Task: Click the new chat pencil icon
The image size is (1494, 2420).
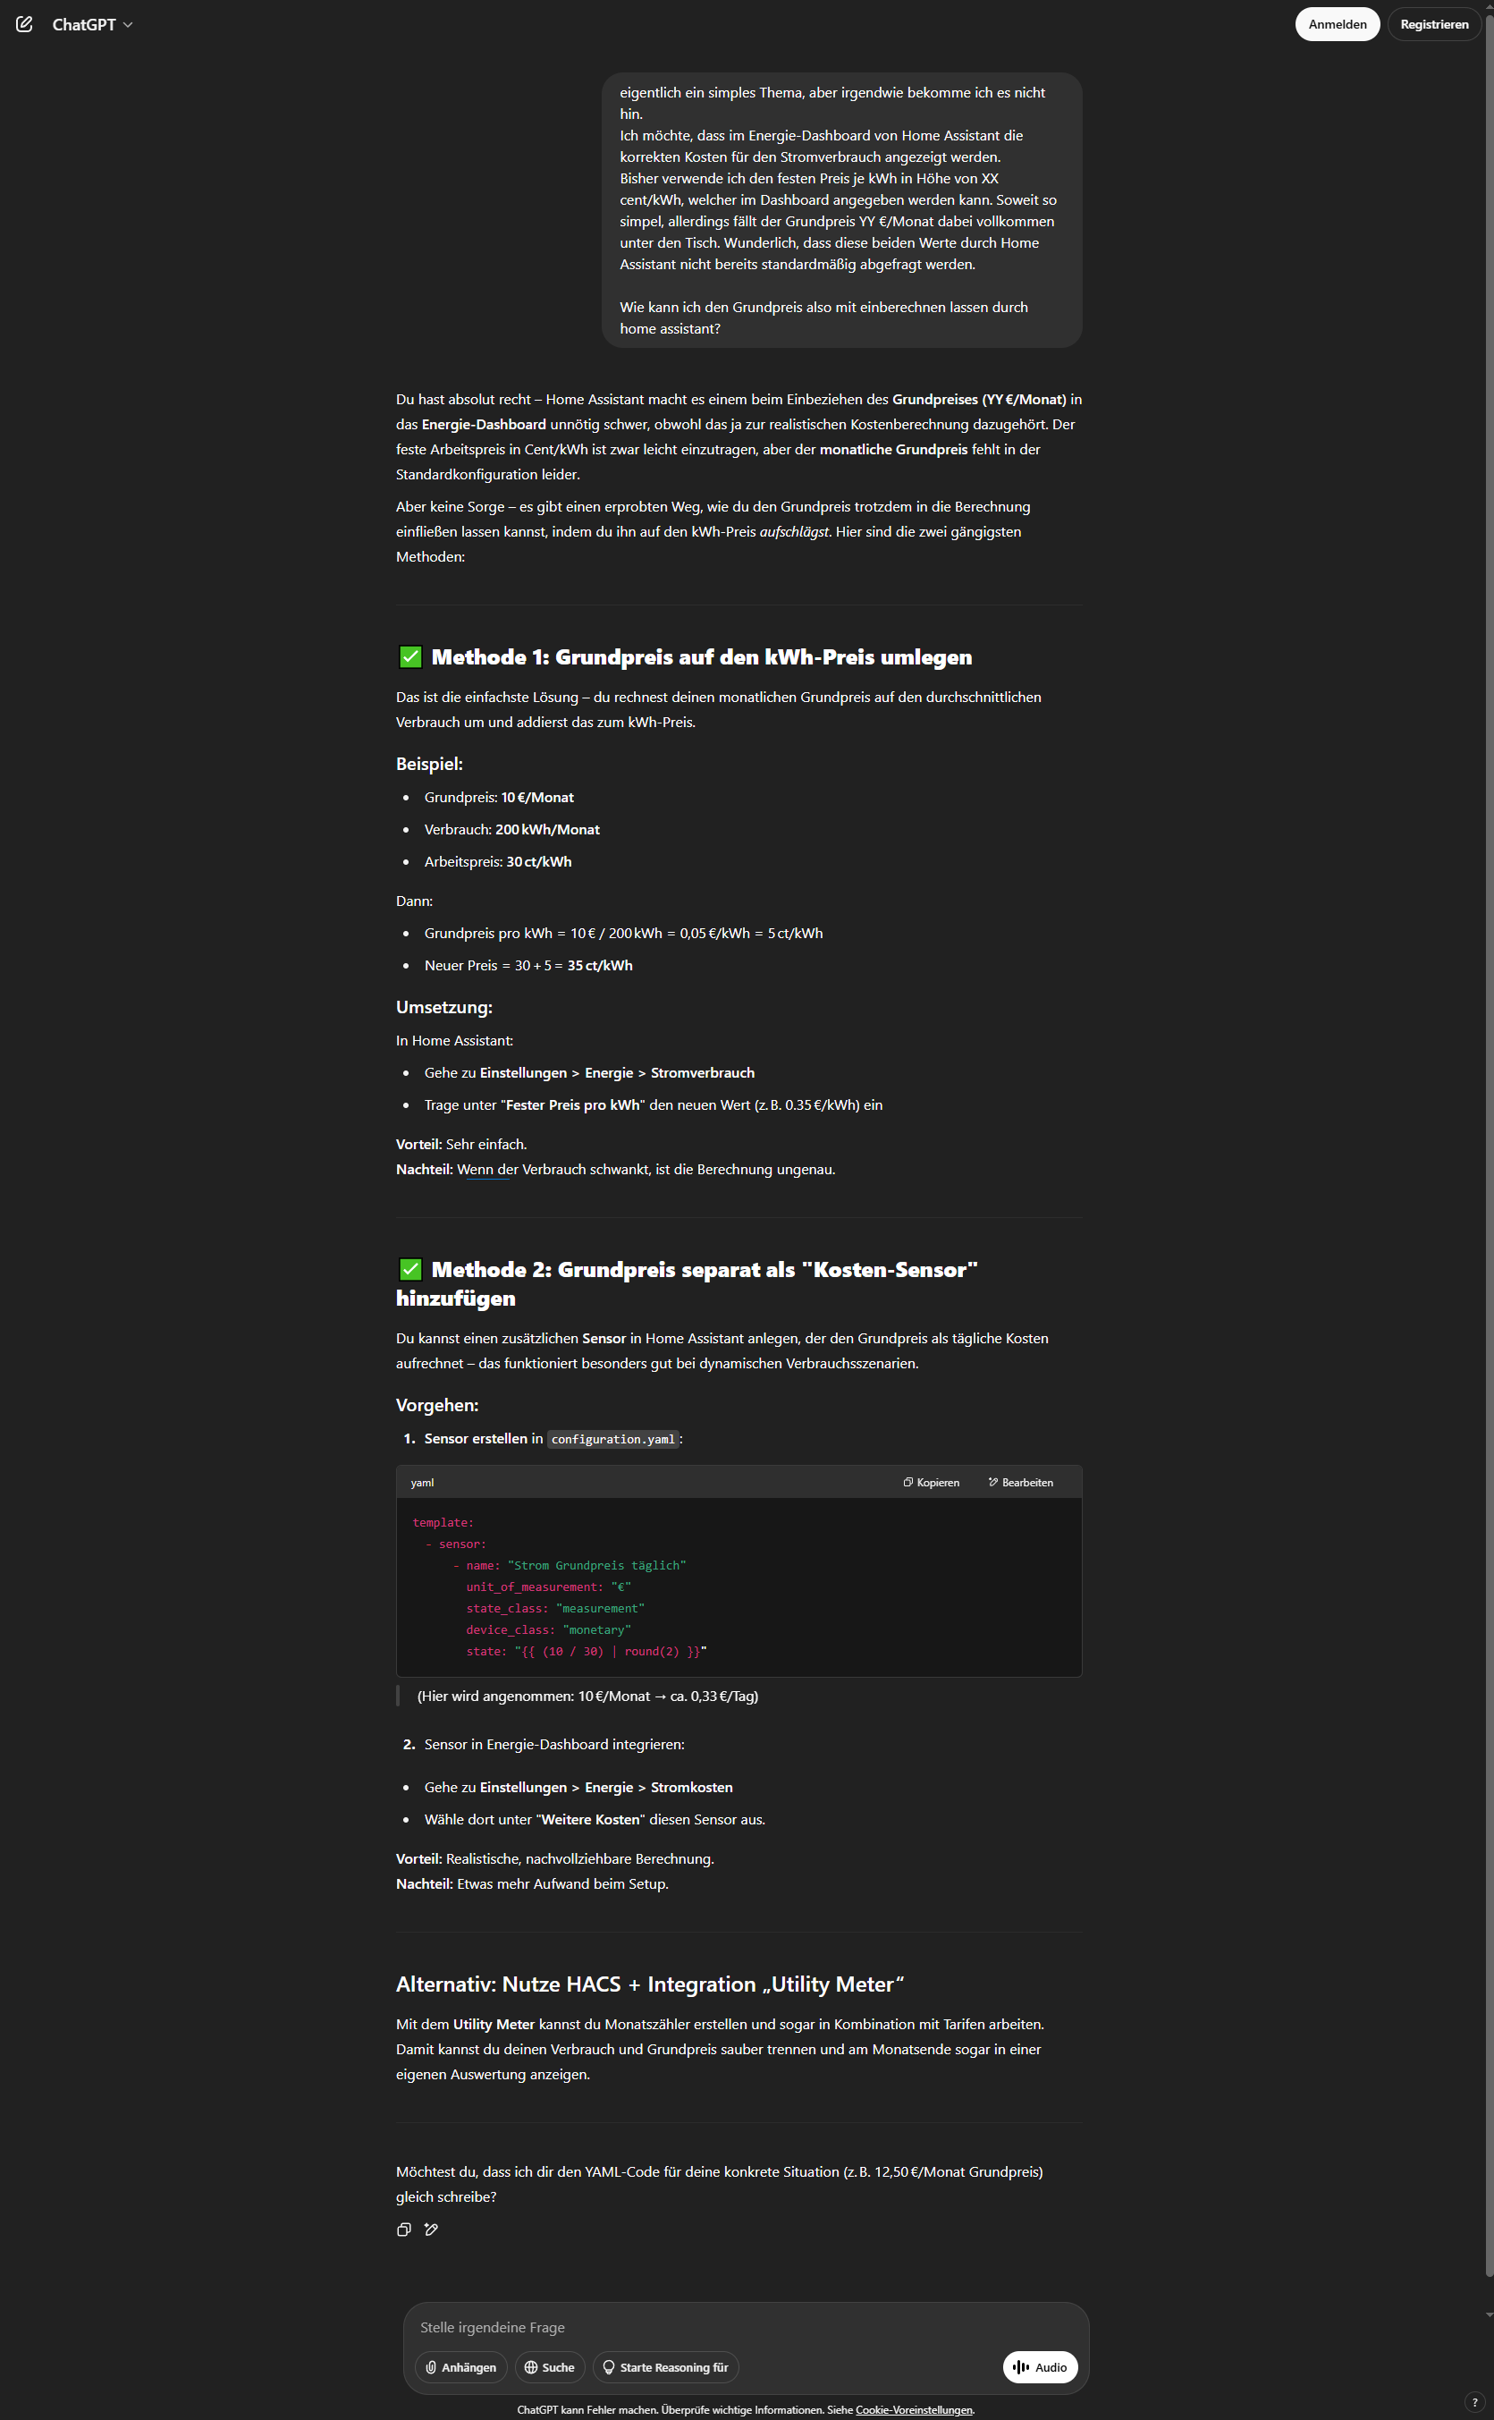Action: [x=25, y=24]
